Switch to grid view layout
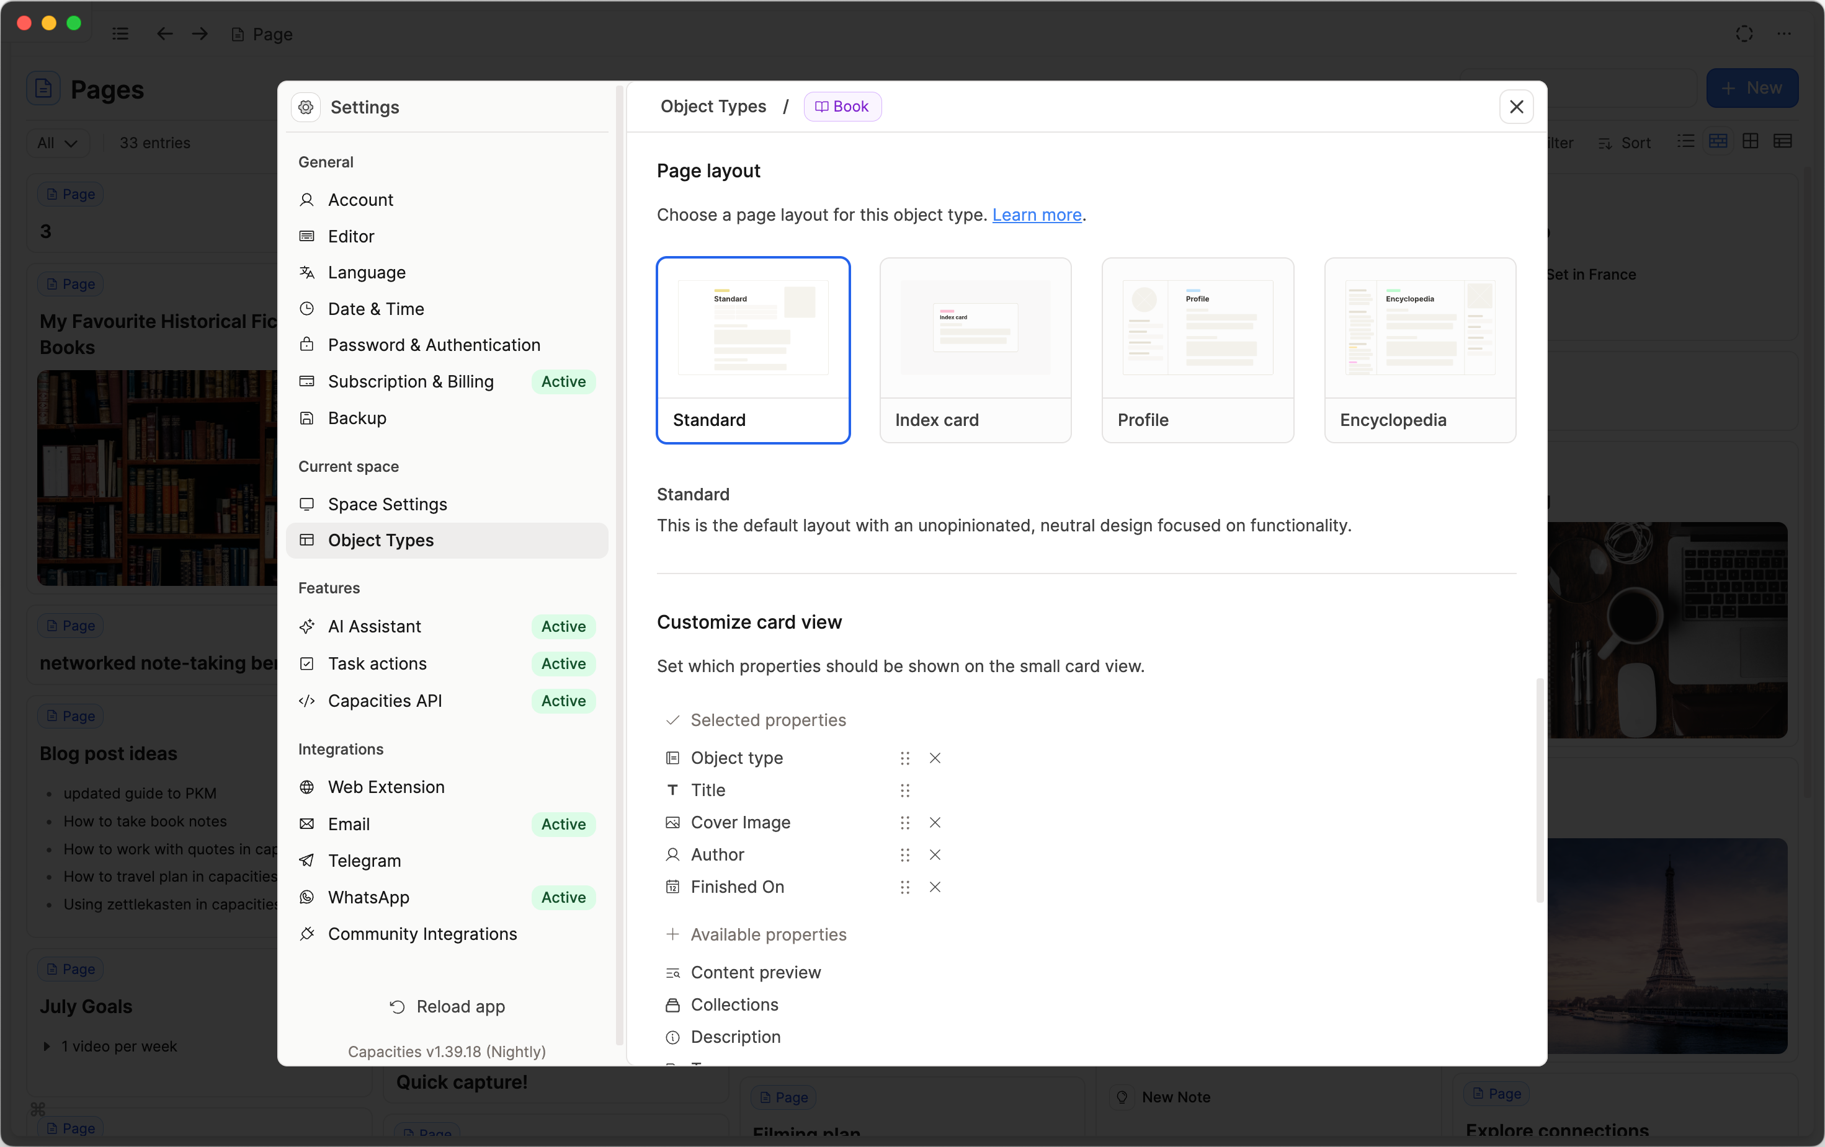 point(1751,141)
